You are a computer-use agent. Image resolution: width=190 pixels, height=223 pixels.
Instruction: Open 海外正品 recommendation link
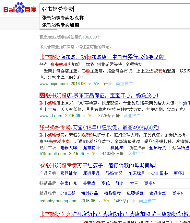pos(89,193)
